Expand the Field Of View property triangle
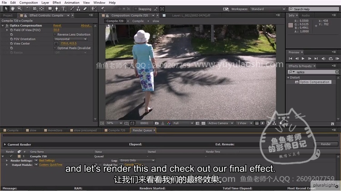Image resolution: width=341 pixels, height=191 pixels. tap(7, 30)
